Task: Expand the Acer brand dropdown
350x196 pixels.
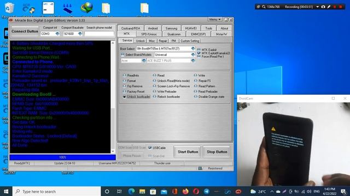Action: point(143,60)
